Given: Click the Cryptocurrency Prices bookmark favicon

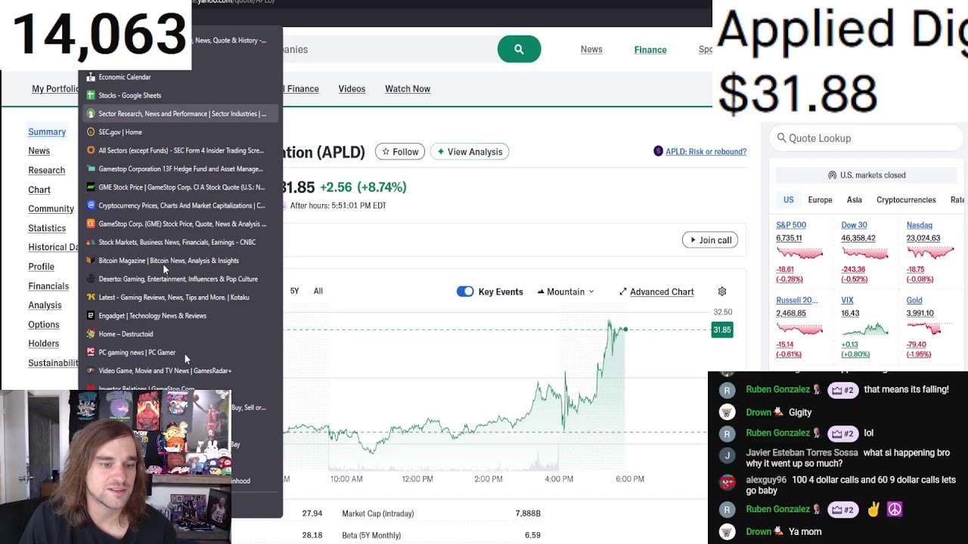Looking at the screenshot, I should click(91, 206).
